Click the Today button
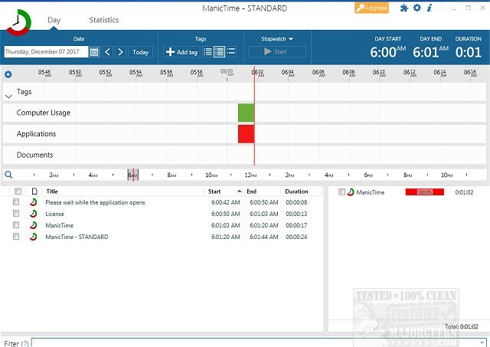Viewport: 490px width, 347px height. pos(140,52)
